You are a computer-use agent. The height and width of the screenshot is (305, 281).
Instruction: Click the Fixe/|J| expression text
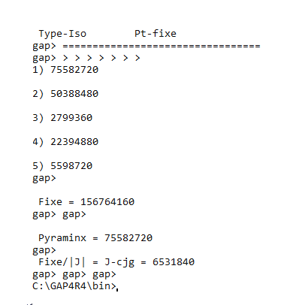tap(62, 262)
